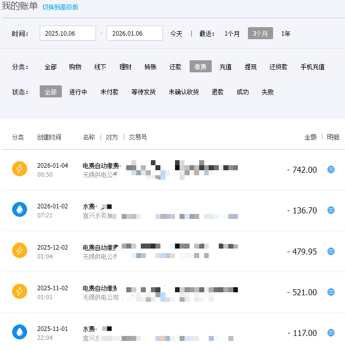This screenshot has width=345, height=350.
Task: Click the lightning icon for 2025-11-02 electricity bill
Action: click(20, 292)
